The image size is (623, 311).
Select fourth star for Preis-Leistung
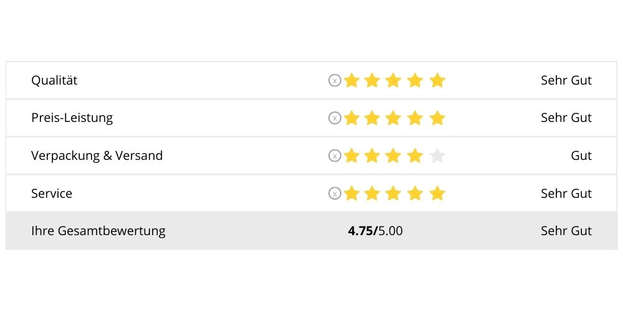(416, 118)
